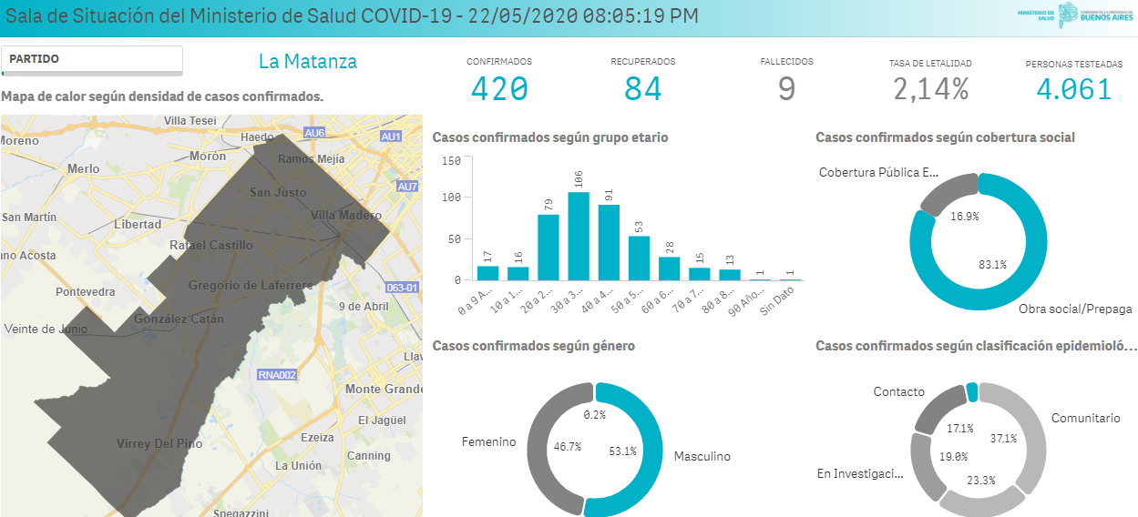1138x517 pixels.
Task: Click the Buenos Aires government logo
Action: [x=1096, y=15]
